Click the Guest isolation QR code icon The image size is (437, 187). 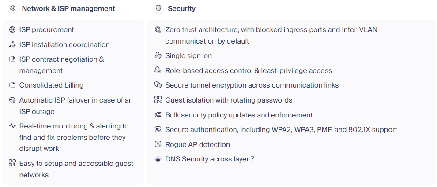[158, 100]
